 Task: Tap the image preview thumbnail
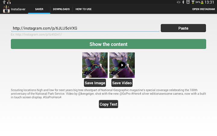point(95,65)
